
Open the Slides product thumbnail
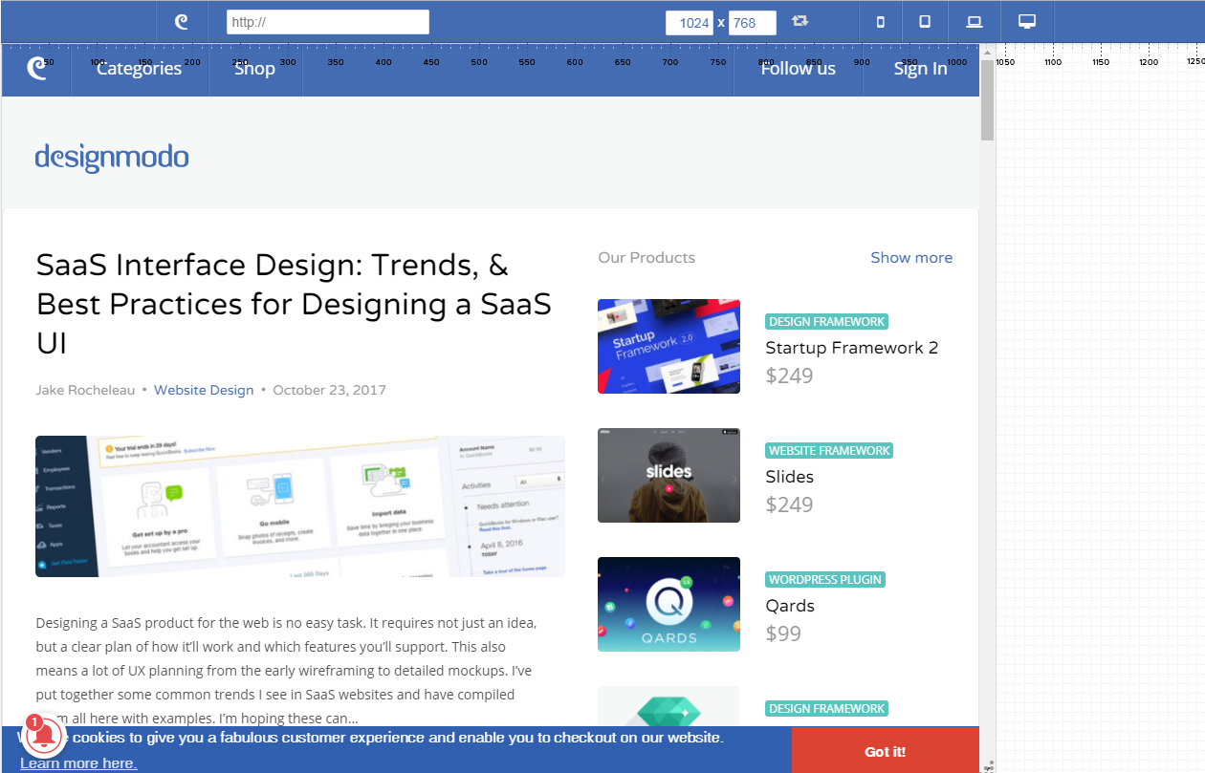(668, 475)
